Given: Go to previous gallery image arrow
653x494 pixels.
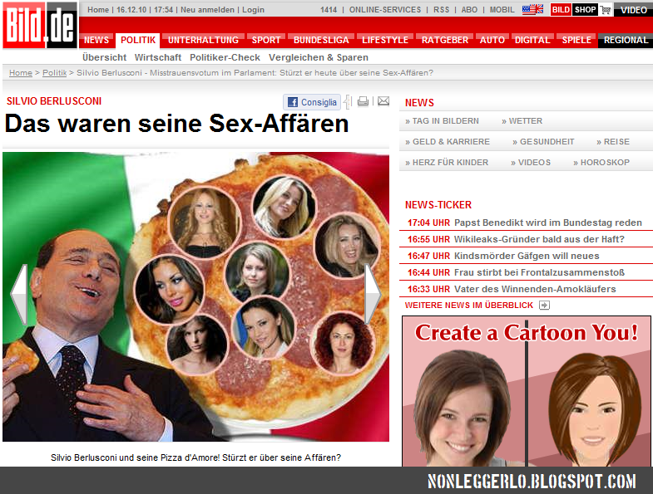Looking at the screenshot, I should 19,295.
